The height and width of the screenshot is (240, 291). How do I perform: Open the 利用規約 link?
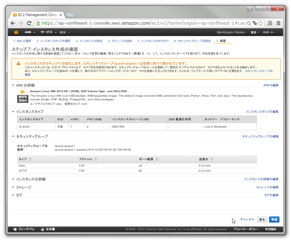(x=270, y=229)
